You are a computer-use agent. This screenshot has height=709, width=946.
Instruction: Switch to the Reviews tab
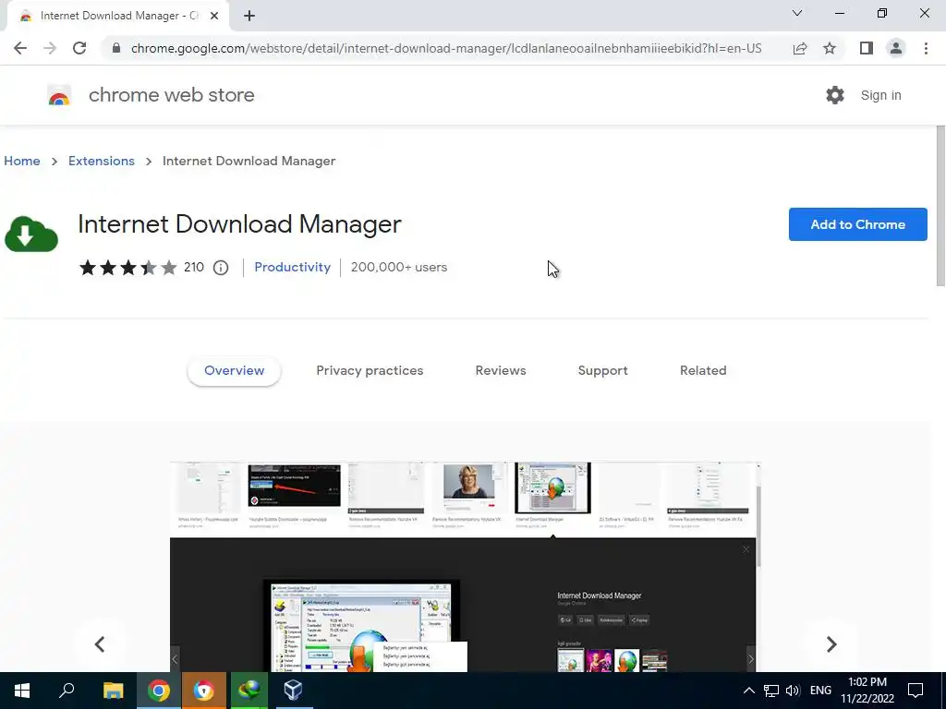(x=501, y=371)
